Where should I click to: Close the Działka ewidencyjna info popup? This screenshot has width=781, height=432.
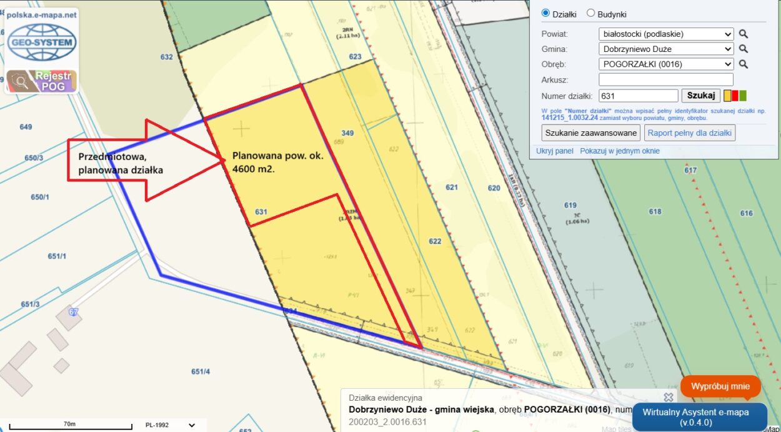pyautogui.click(x=669, y=397)
